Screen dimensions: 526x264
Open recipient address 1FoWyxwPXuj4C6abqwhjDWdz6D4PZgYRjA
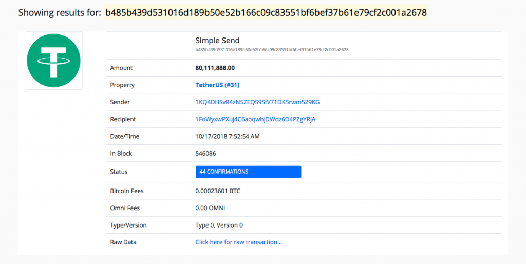coord(256,119)
